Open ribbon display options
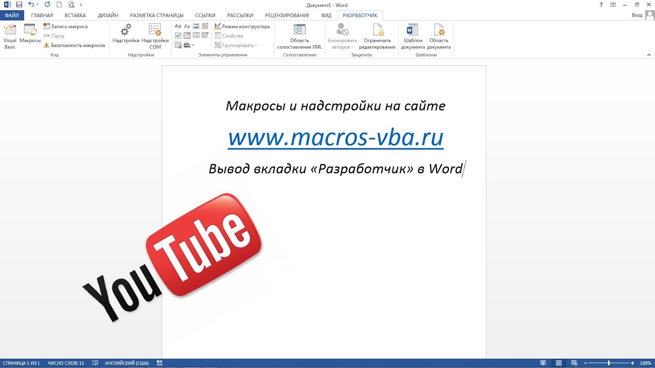Viewport: 655px width, 368px height. click(613, 5)
